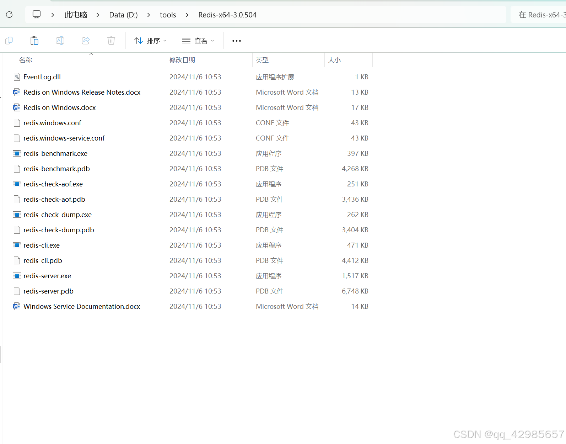Open the 排序 sort dropdown
Screen dimensions: 566x444
(x=150, y=41)
